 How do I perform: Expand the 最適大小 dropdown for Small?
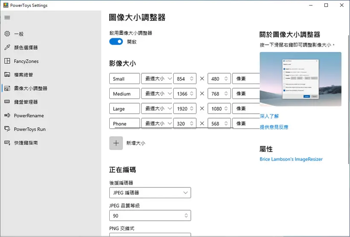(157, 79)
